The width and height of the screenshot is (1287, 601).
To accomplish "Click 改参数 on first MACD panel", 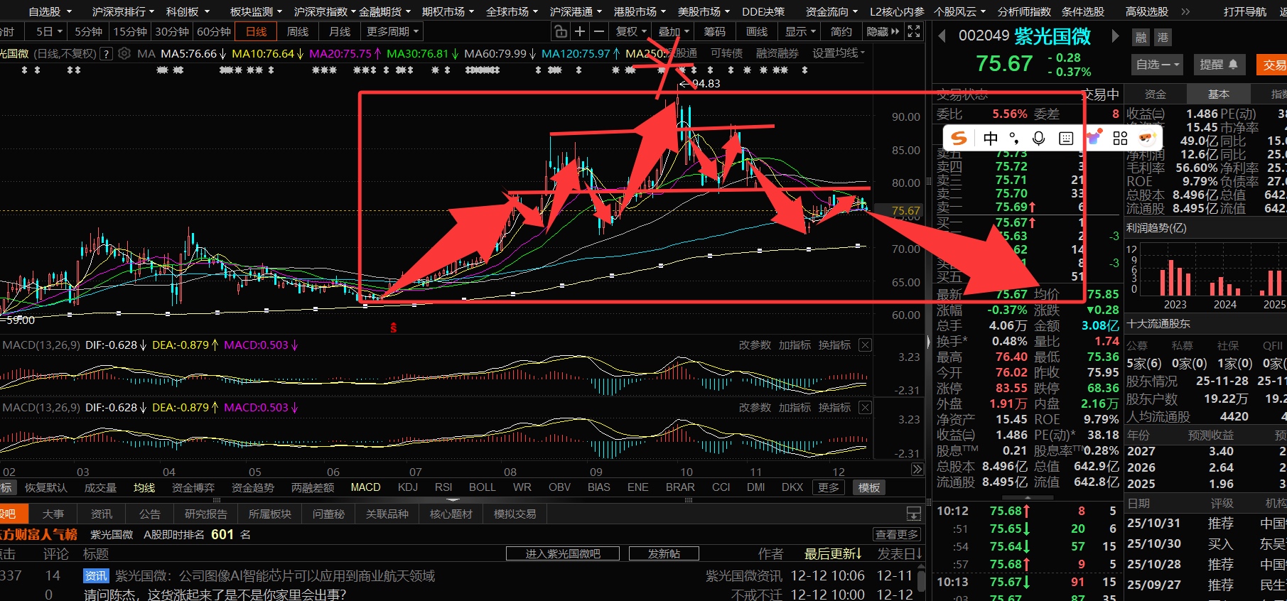I will (x=755, y=345).
